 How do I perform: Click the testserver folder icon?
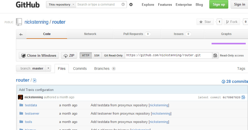[x=21, y=113]
